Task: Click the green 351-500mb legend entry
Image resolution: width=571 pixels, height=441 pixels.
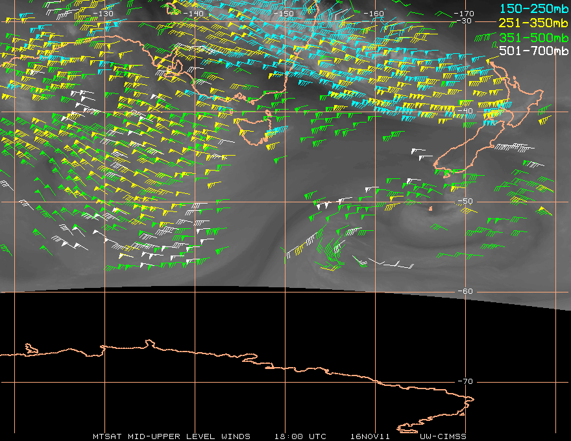Action: tap(533, 38)
